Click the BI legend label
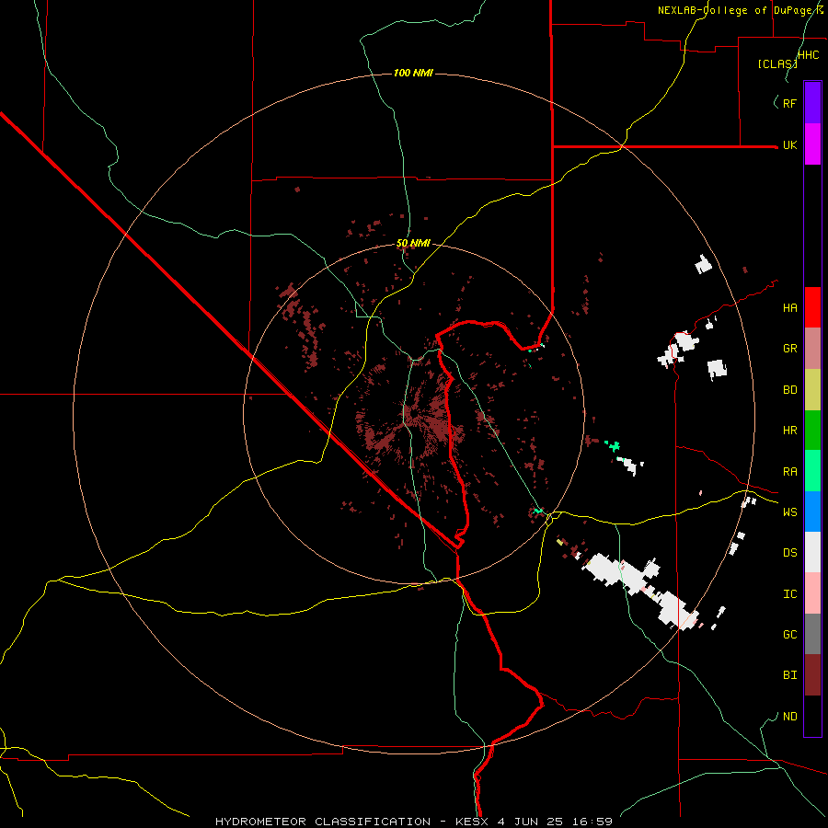828x828 pixels. 790,675
